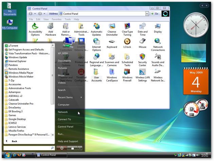Click the volume icon in system tray
The image size is (214, 161).
pos(198,155)
